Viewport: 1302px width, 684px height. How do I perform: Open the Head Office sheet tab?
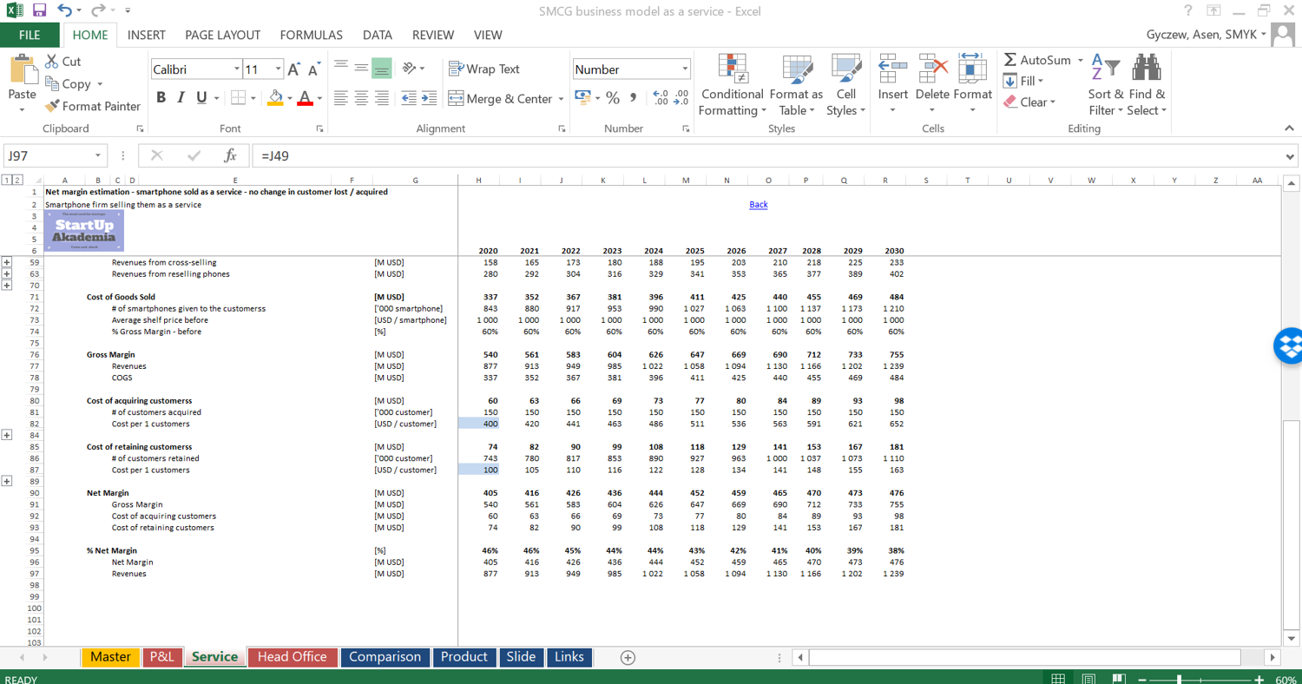tap(293, 657)
